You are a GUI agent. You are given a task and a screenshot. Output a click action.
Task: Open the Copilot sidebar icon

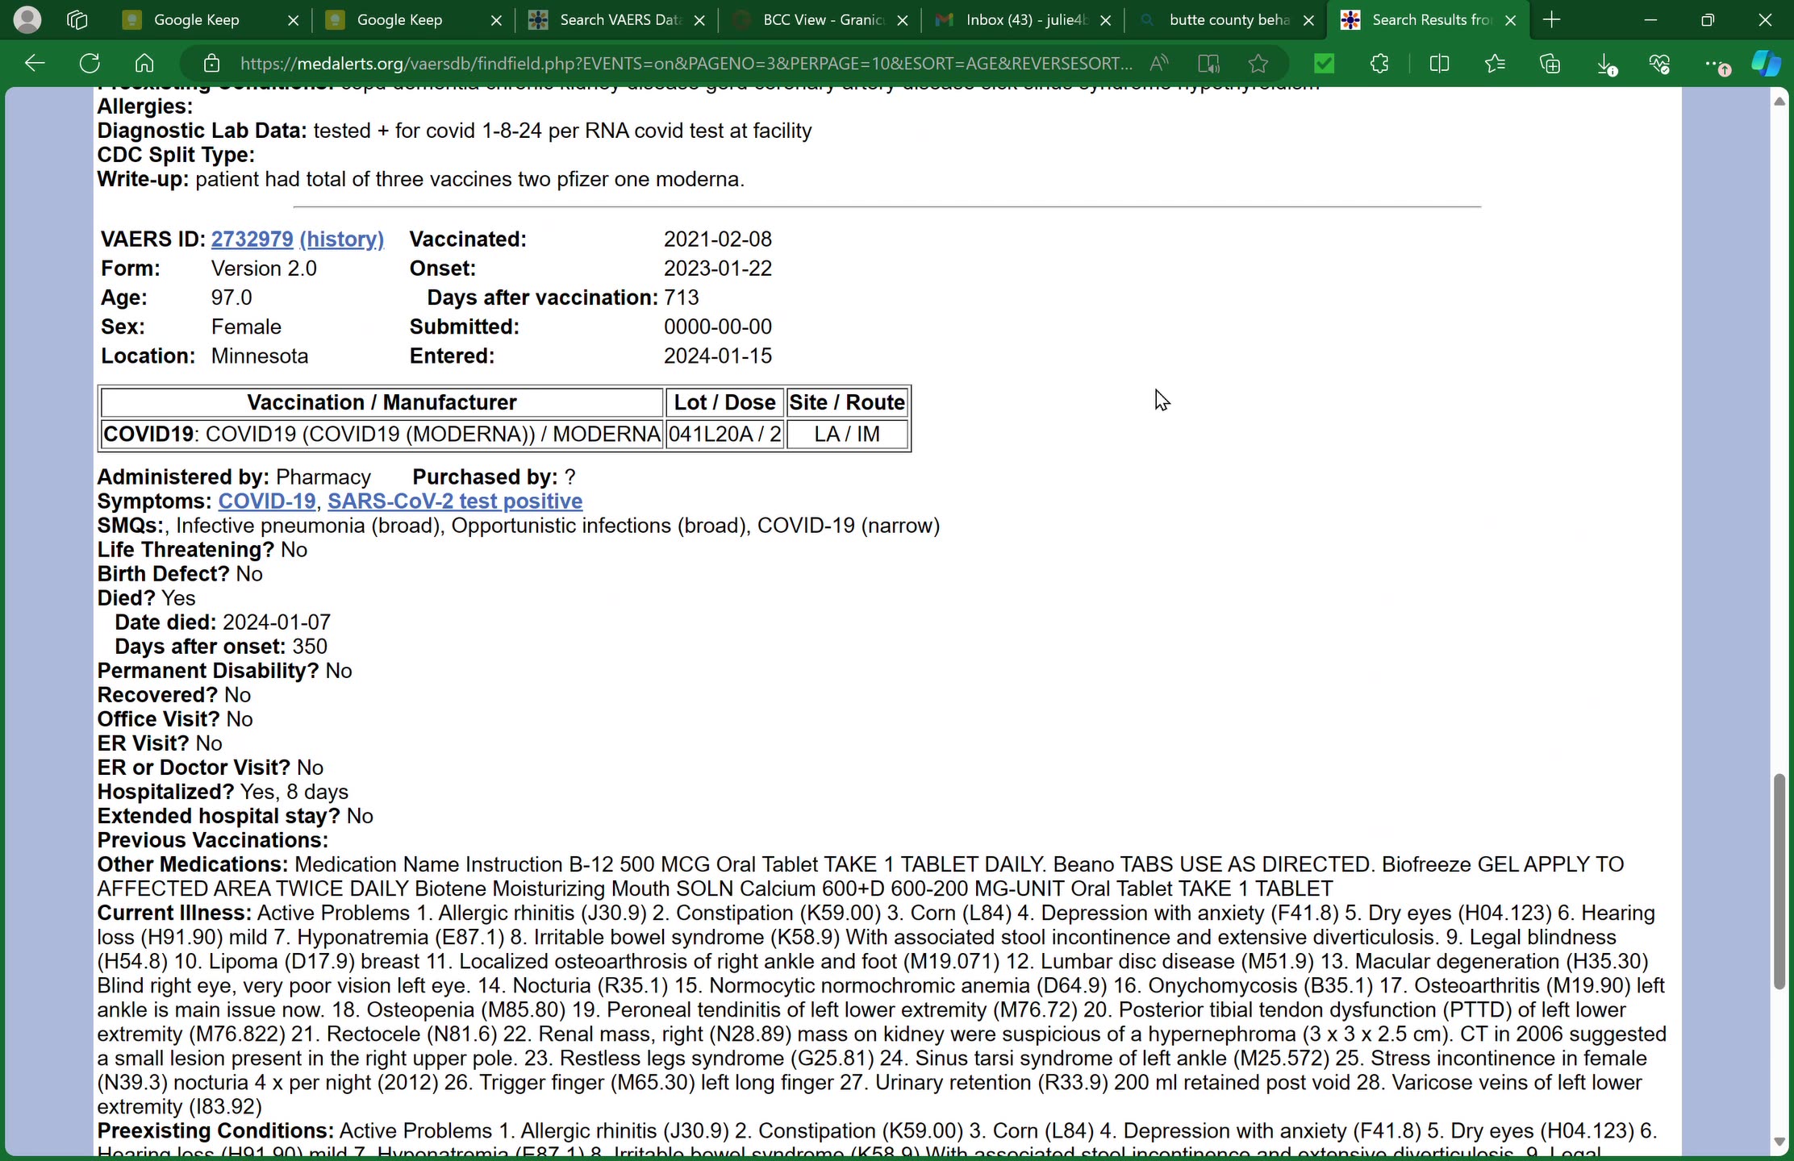click(x=1765, y=63)
